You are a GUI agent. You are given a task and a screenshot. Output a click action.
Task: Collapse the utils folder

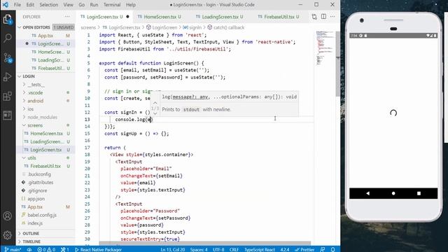tap(24, 158)
